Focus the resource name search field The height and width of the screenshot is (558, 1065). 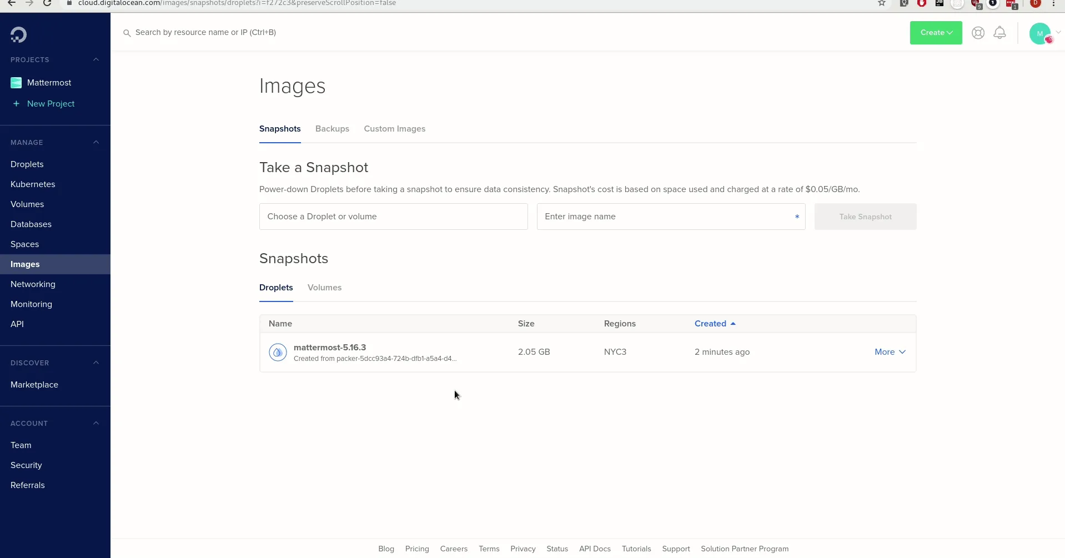coord(205,32)
